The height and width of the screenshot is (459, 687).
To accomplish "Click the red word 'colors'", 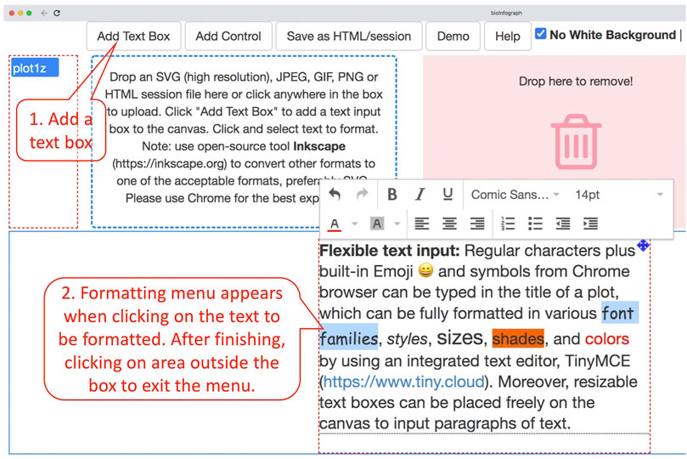I will pyautogui.click(x=607, y=338).
